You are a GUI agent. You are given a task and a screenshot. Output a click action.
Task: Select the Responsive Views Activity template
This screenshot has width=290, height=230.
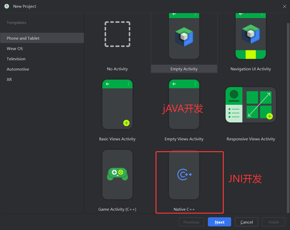251,104
